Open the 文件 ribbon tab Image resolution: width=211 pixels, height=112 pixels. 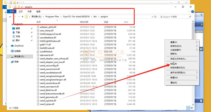click(x=12, y=11)
